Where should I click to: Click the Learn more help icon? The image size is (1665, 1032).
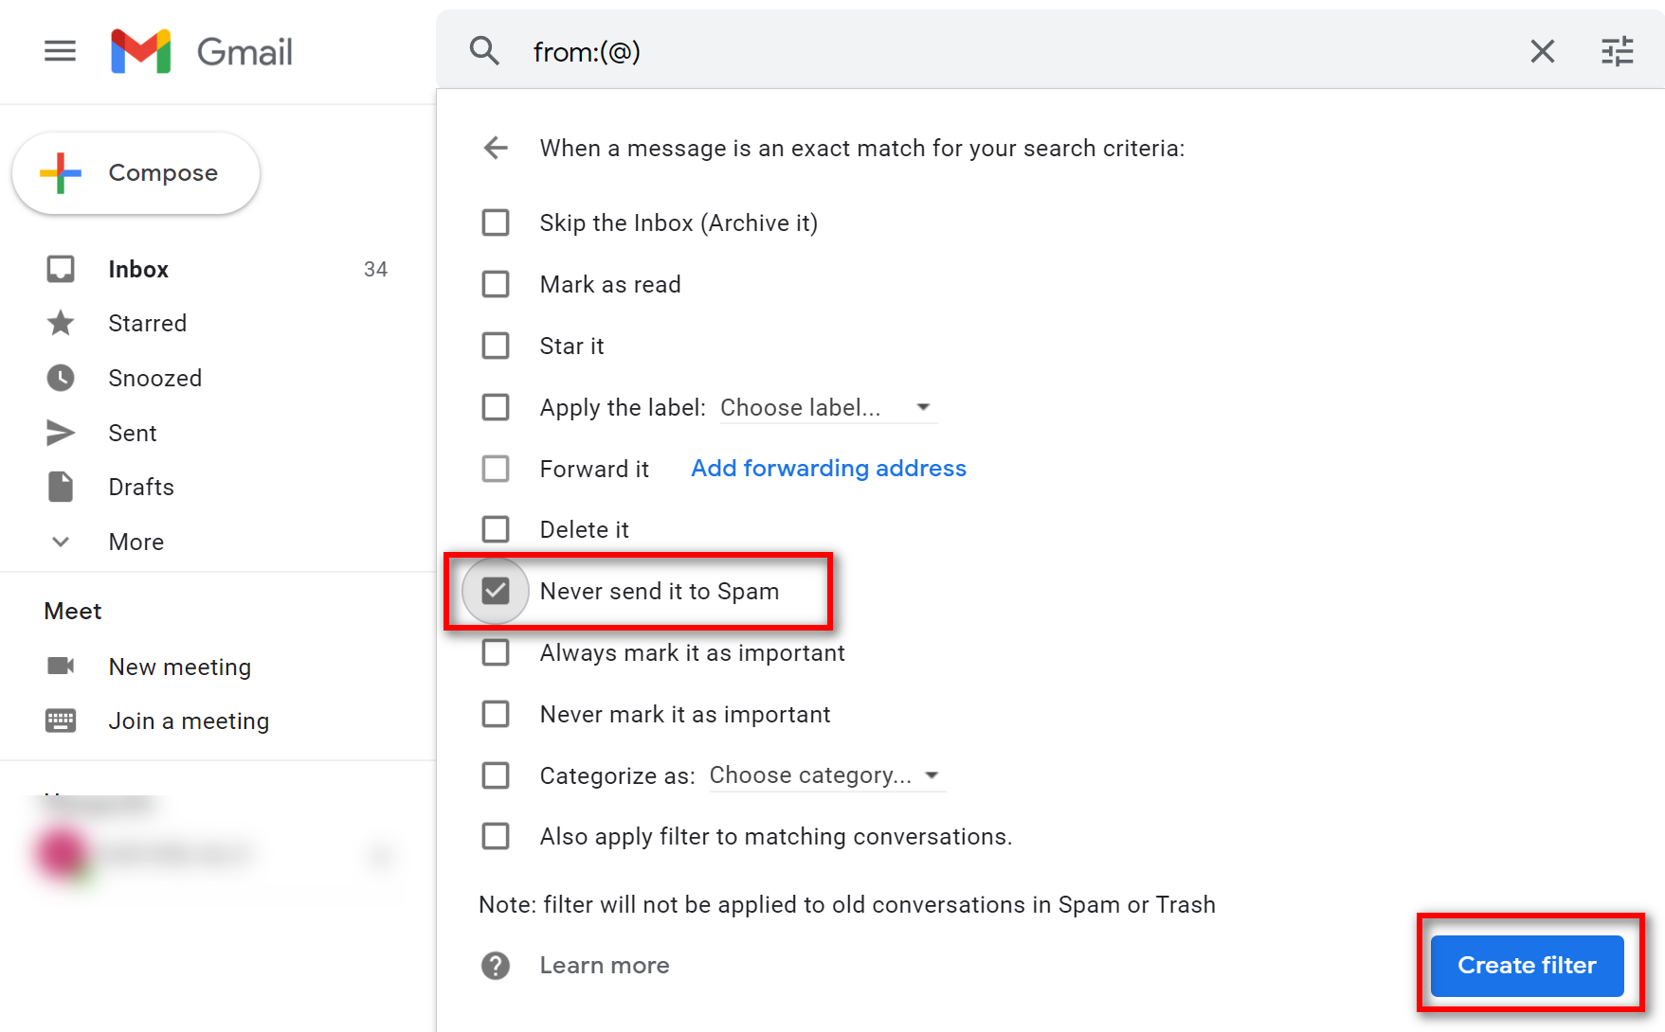(x=496, y=966)
